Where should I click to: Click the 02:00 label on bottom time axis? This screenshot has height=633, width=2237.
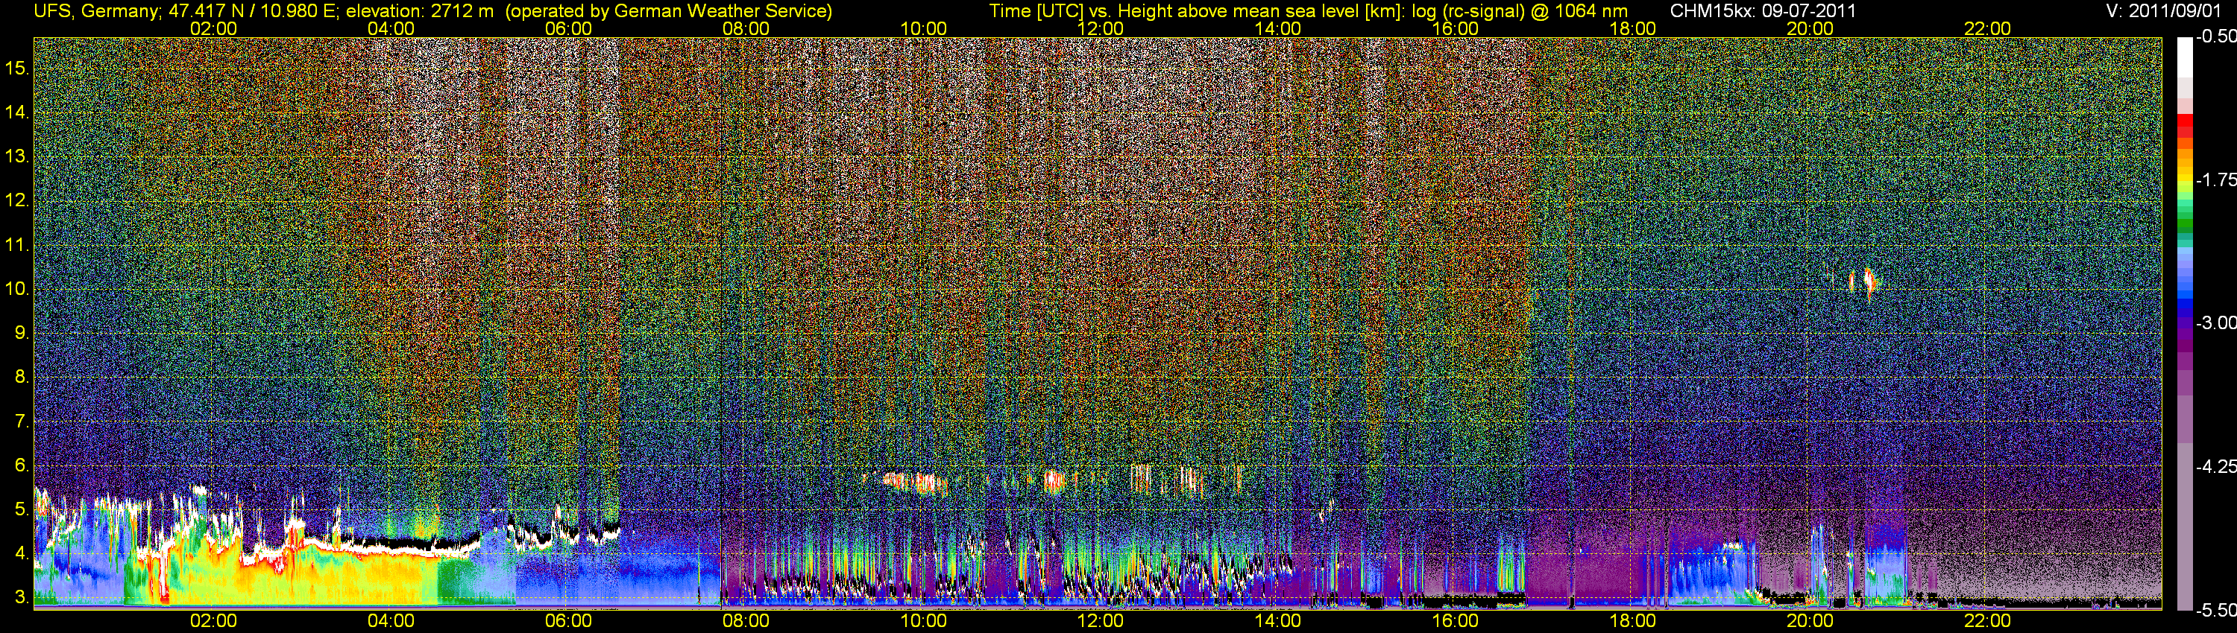point(213,621)
